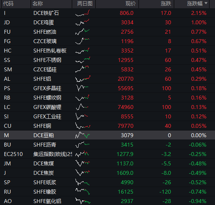215x205 pixels.
Task: Open the SHFE热轧卷板 contract name
Action: click(50, 51)
